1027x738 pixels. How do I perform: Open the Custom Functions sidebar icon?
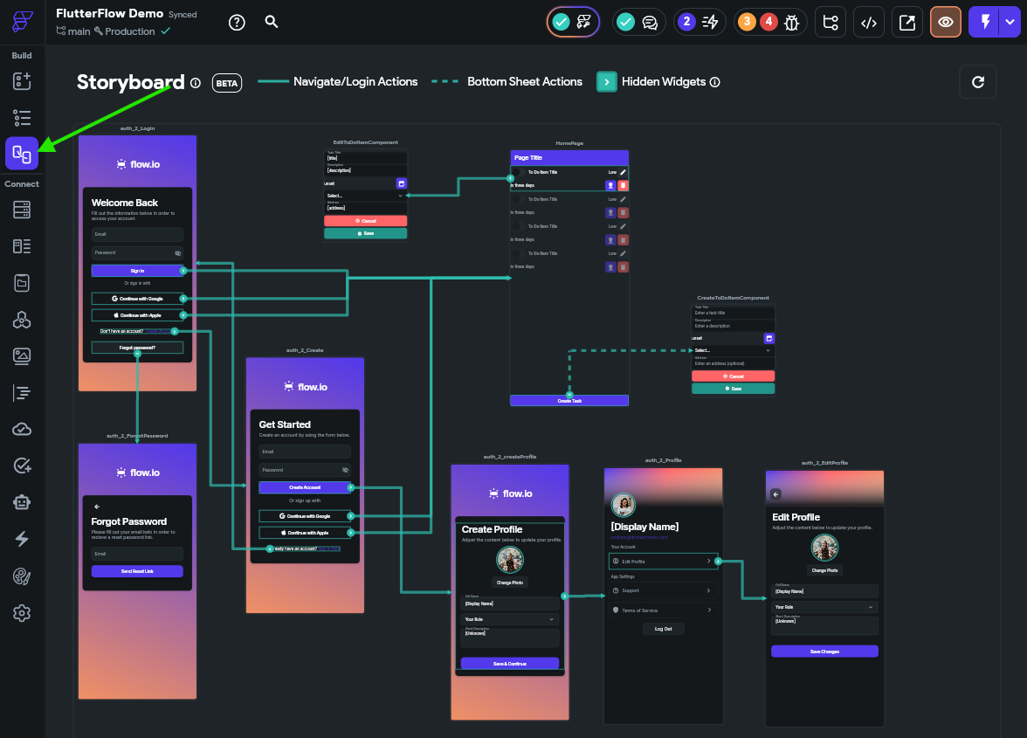pyautogui.click(x=22, y=393)
